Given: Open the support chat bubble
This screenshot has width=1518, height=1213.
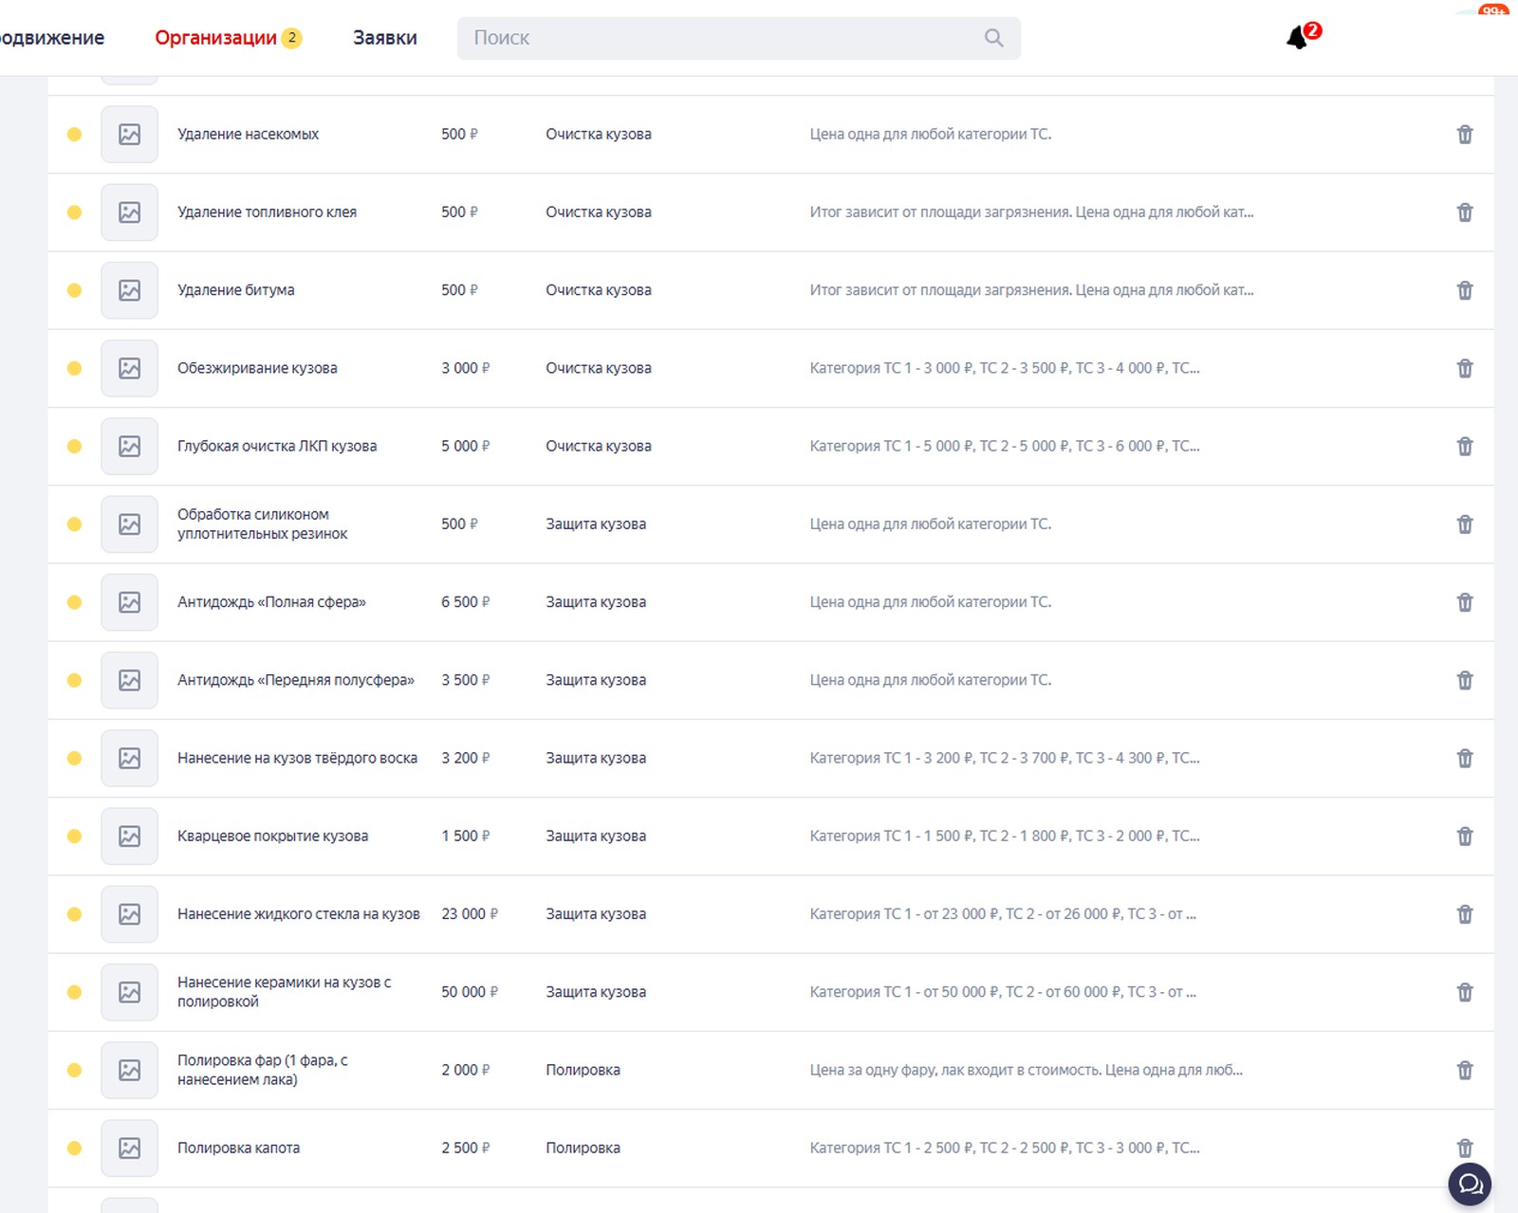Looking at the screenshot, I should [1470, 1184].
